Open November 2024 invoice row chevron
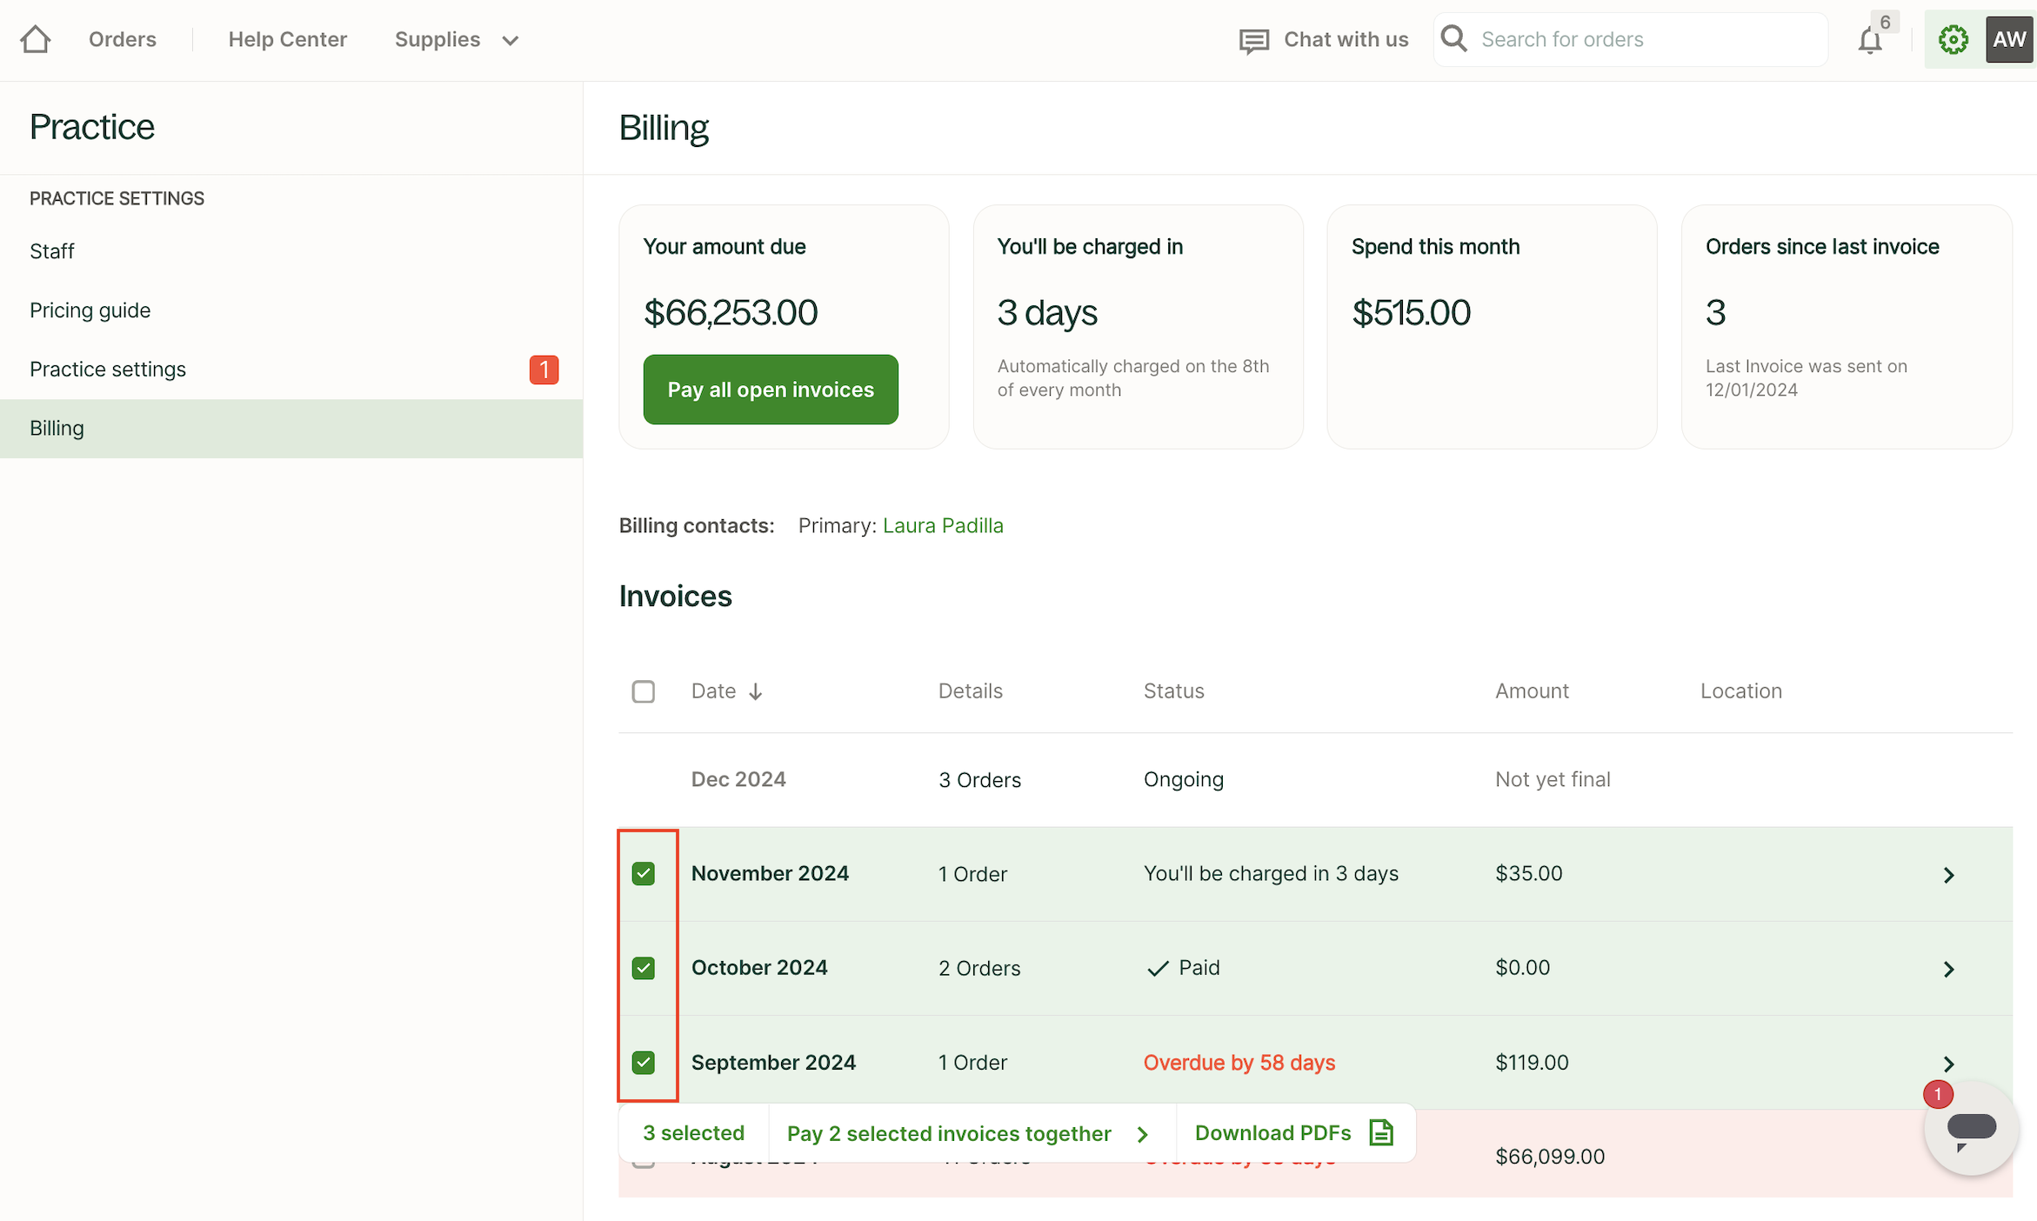 (1948, 875)
